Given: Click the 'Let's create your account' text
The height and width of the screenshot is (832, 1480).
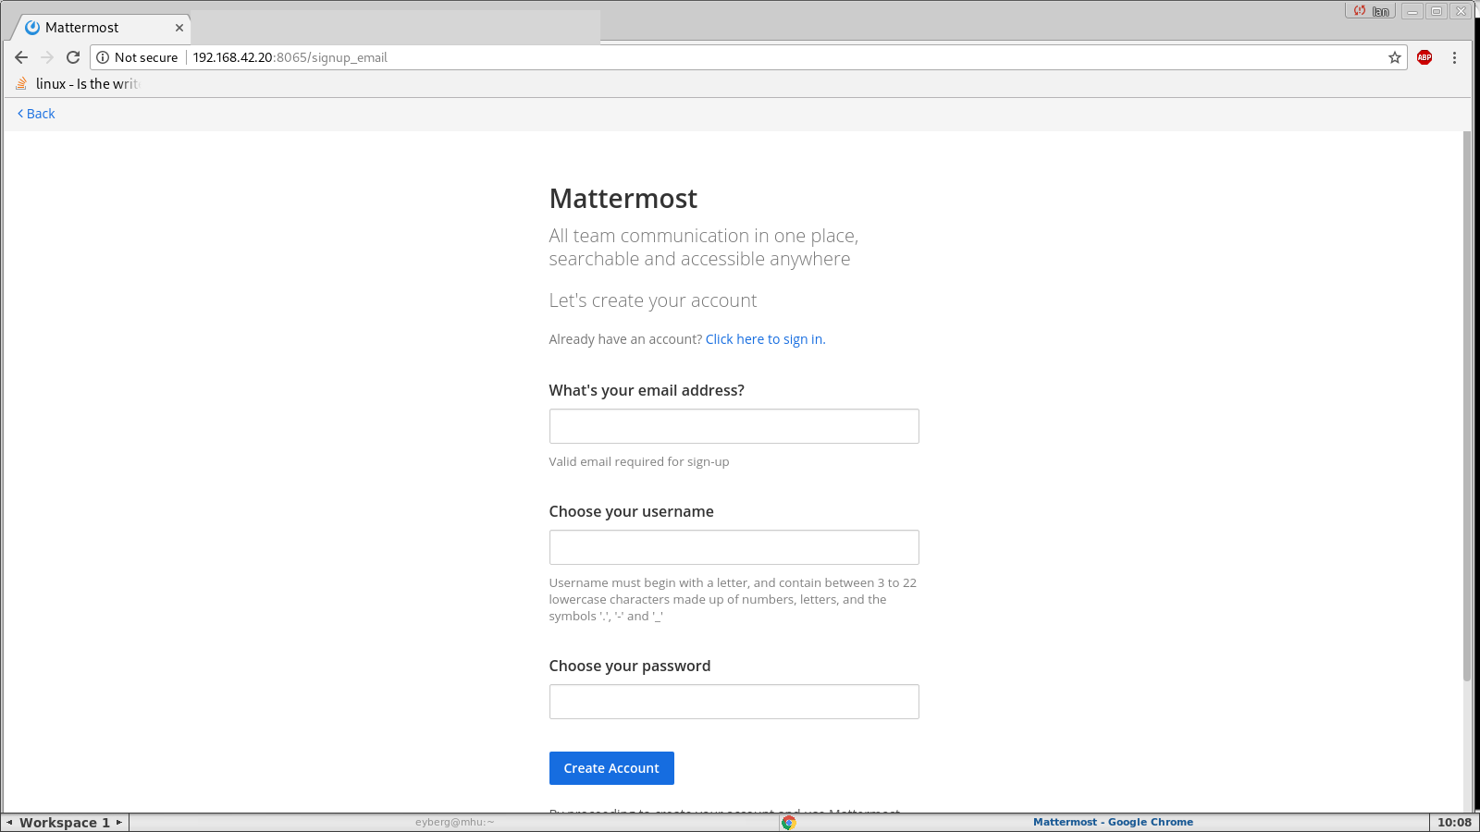Looking at the screenshot, I should 652,300.
